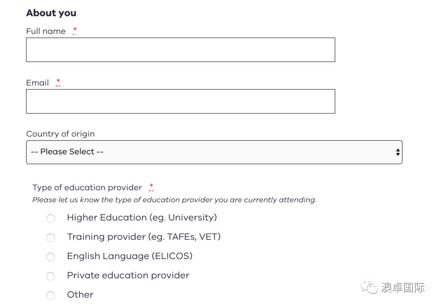The image size is (439, 307).
Task: Click the Email label
Action: [x=37, y=83]
